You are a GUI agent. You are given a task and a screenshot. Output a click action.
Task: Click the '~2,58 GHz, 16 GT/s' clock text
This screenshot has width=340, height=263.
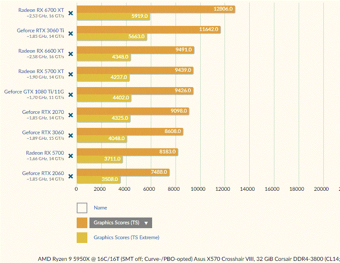pos(45,57)
